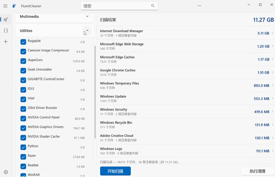
Task: Select the Windows Recycle Bin title
Action: click(x=116, y=122)
